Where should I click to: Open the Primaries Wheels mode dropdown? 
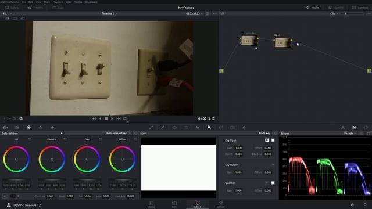(x=119, y=133)
